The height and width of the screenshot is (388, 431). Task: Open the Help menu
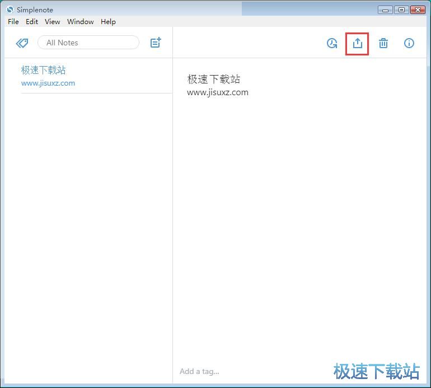coord(108,22)
